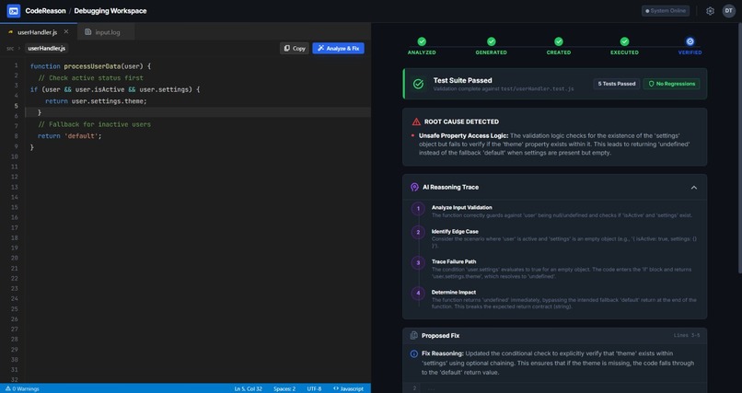The image size is (742, 393).
Task: Click the Lines 3-5 label
Action: 687,335
